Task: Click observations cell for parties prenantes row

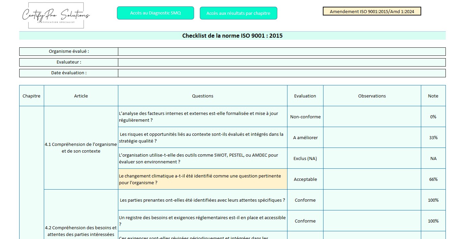Action: click(372, 200)
